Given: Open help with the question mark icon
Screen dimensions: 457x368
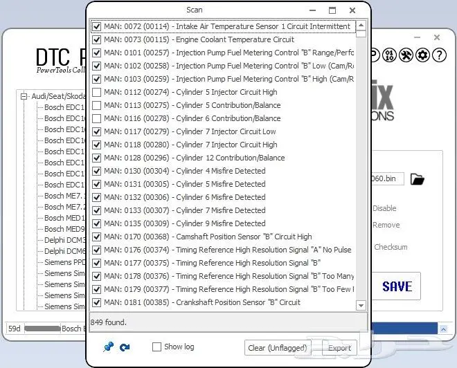Looking at the screenshot, I should tap(438, 55).
